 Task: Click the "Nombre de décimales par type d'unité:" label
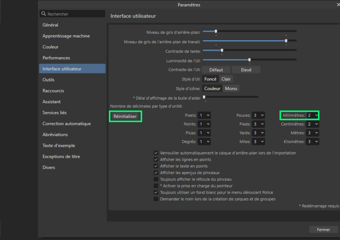click(146, 106)
